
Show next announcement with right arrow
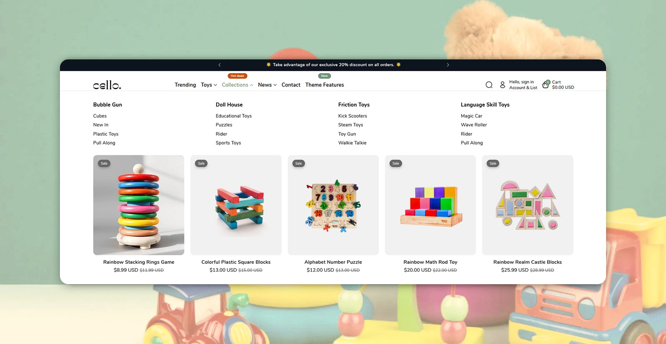[448, 65]
